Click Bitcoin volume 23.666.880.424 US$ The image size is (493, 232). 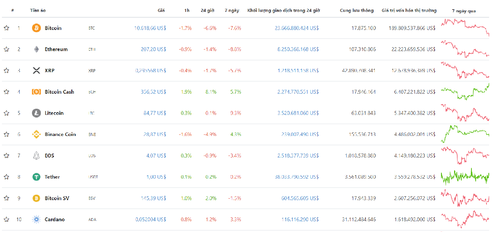297,28
